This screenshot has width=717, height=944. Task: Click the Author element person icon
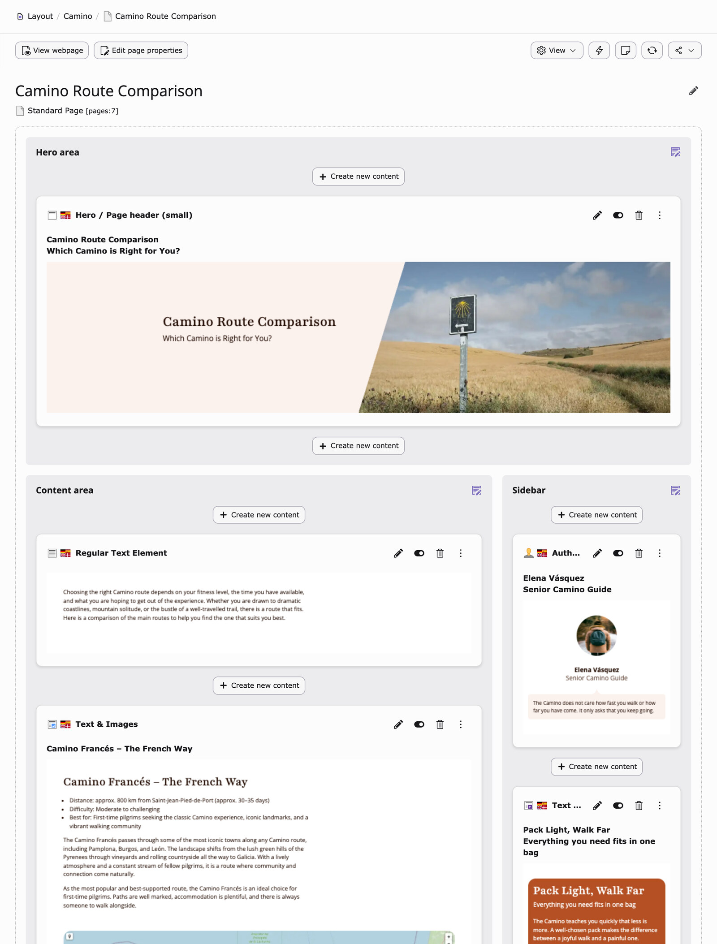point(528,553)
